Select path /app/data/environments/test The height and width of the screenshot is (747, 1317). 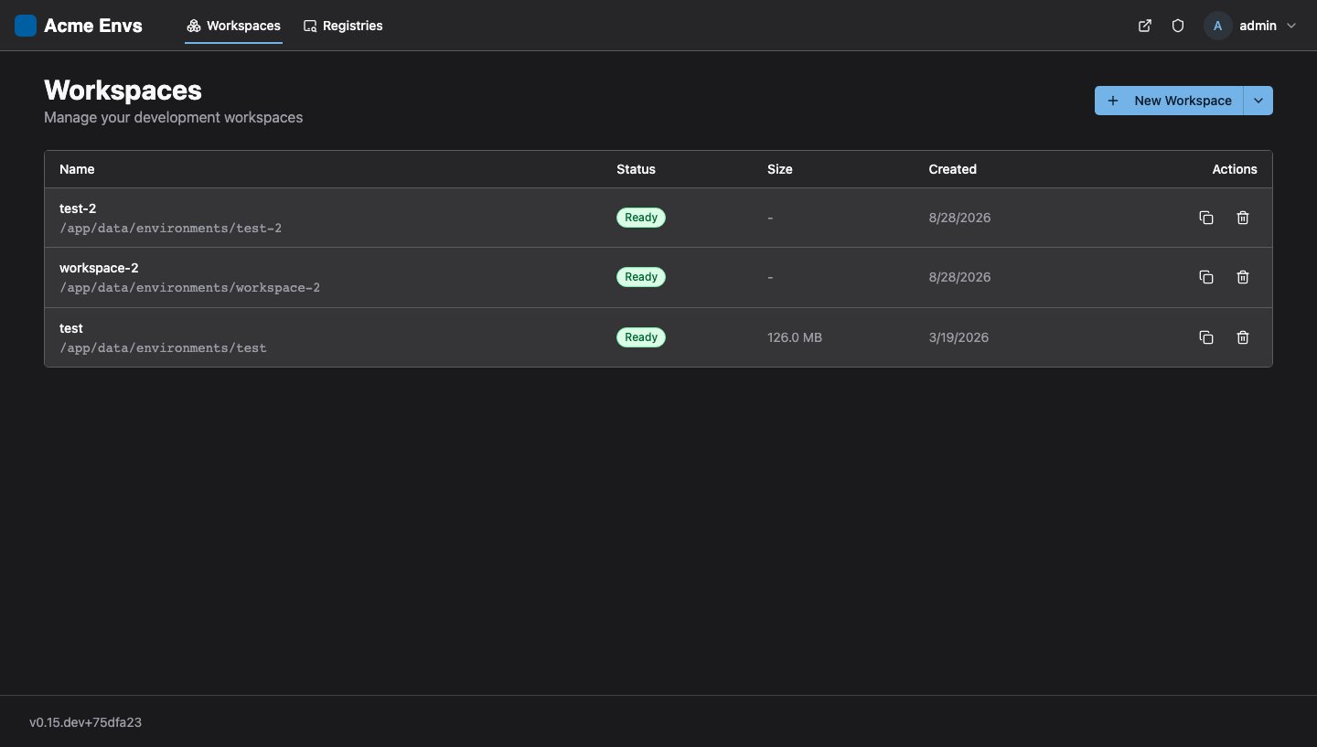point(163,348)
